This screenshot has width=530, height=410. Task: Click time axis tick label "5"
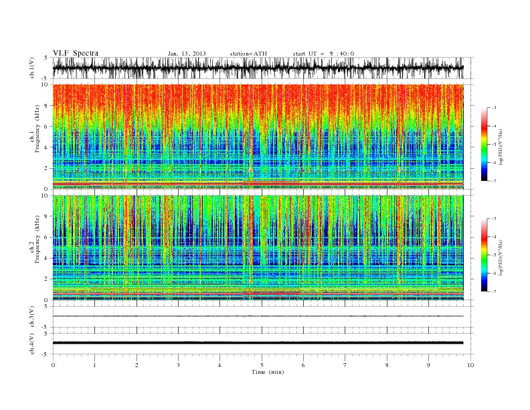click(262, 365)
